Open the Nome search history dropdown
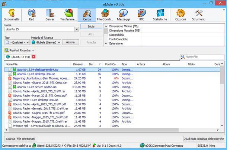The image size is (227, 150). 77,29
